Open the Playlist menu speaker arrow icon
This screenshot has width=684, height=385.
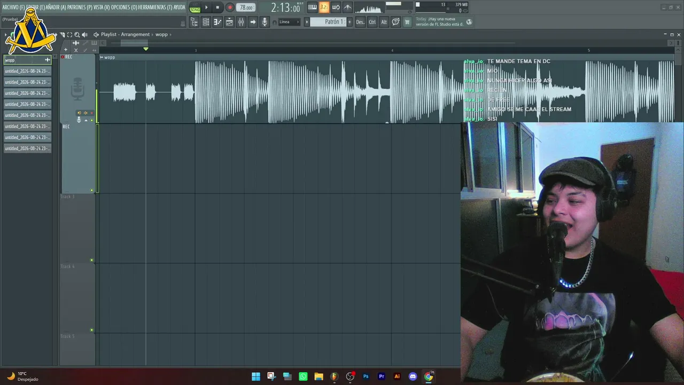tap(96, 35)
